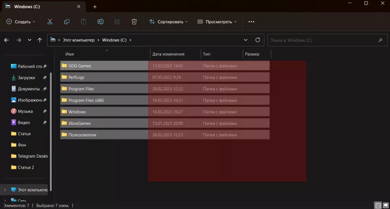390x209 pixels.
Task: Click the Rename icon in toolbar
Action: (101, 22)
